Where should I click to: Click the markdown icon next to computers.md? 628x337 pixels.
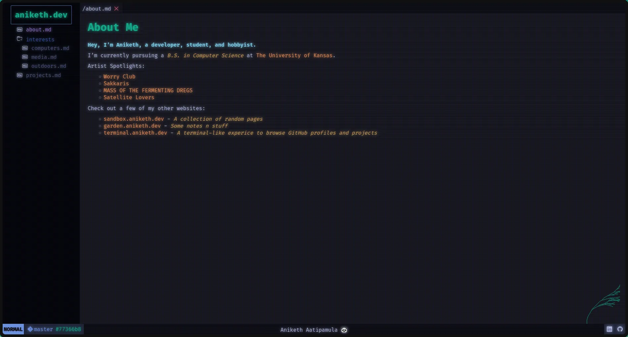click(x=25, y=48)
